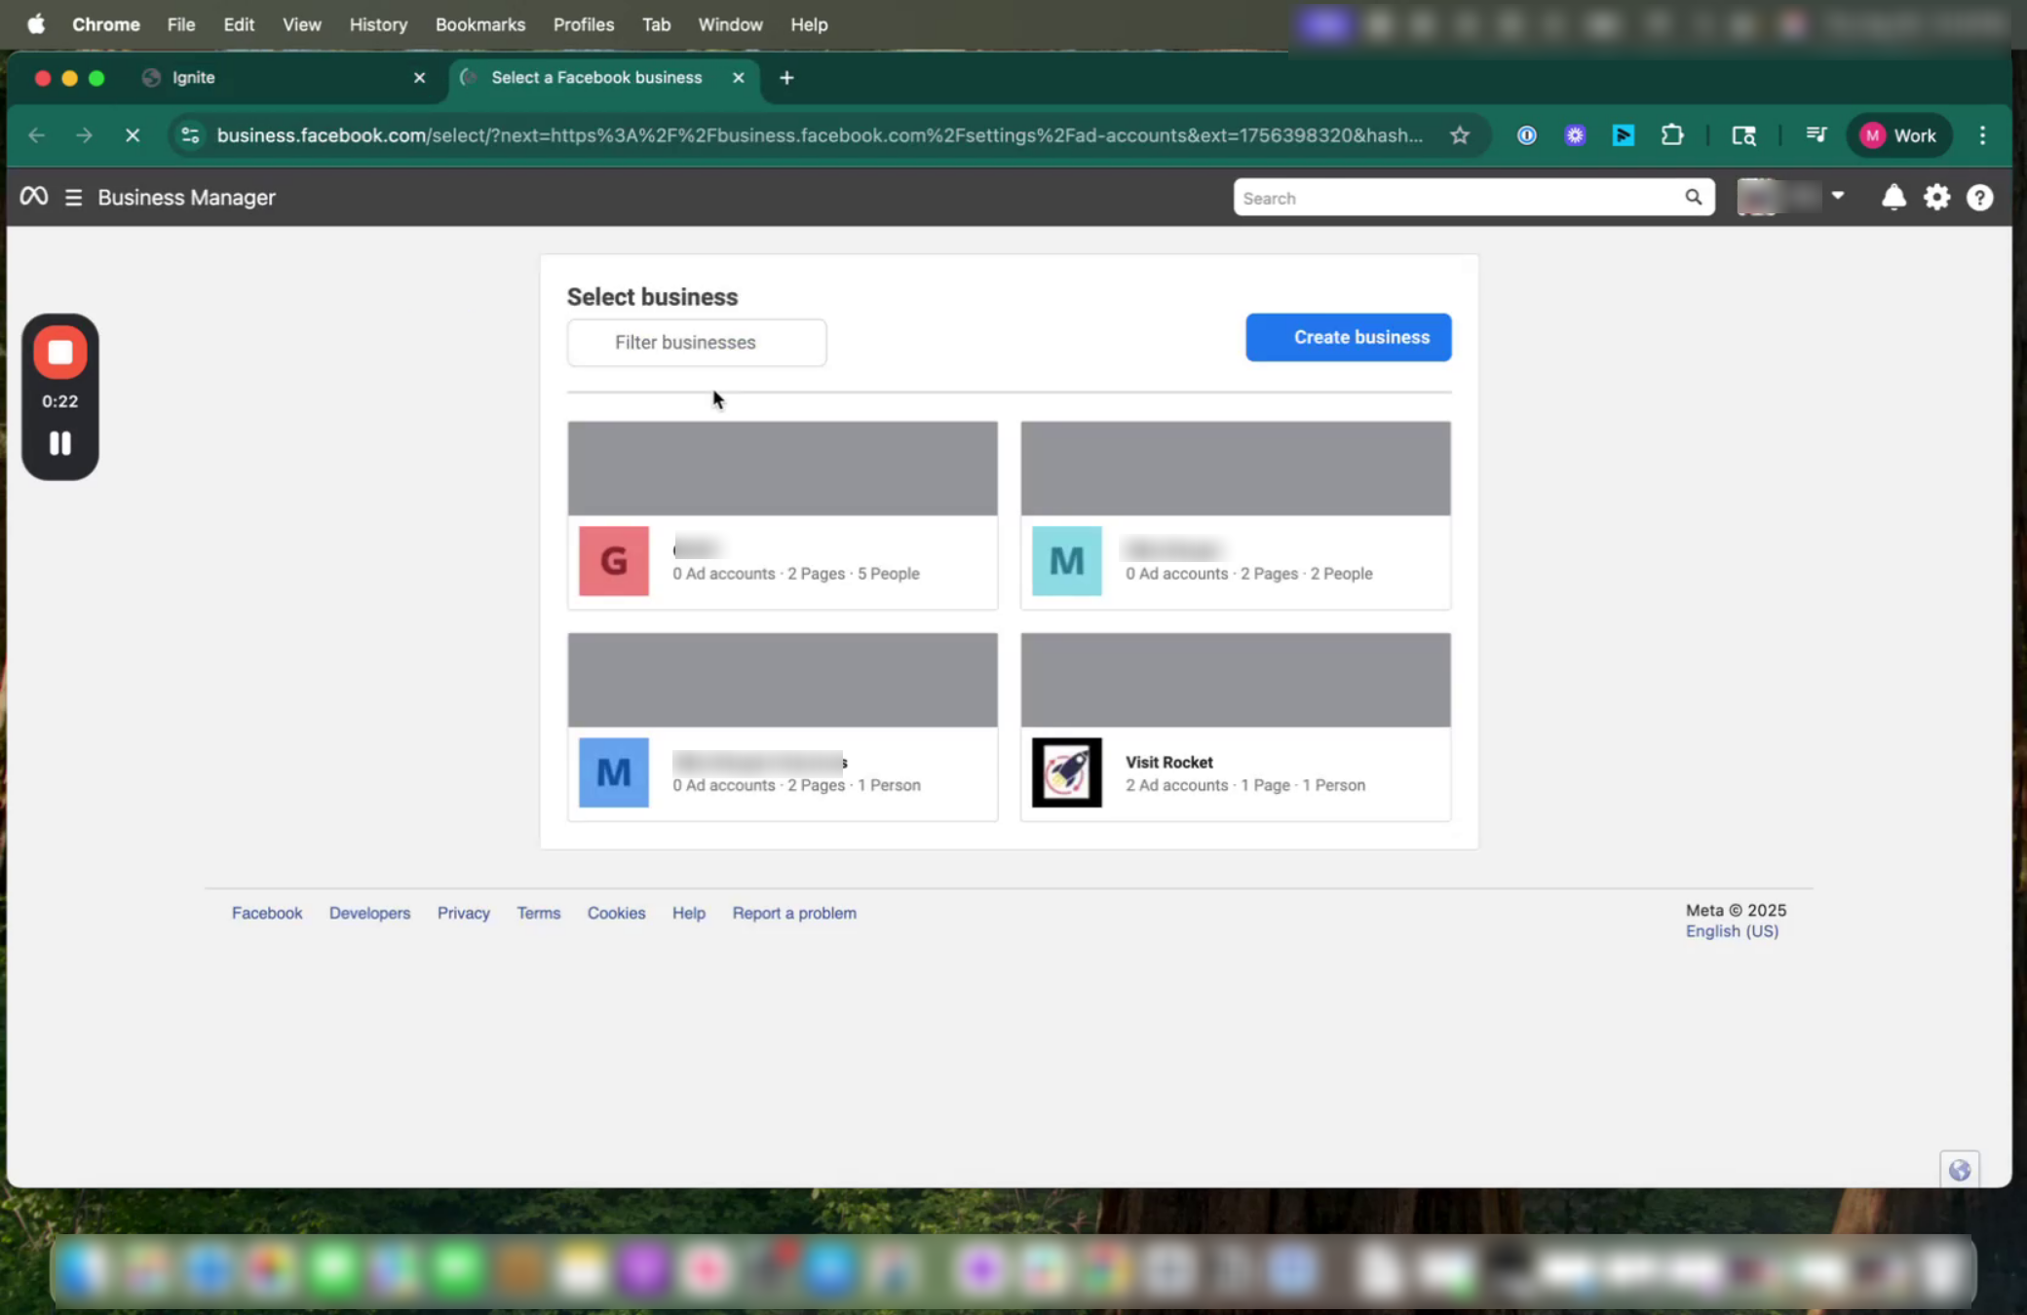Switch to the Ignite tab

coord(283,78)
